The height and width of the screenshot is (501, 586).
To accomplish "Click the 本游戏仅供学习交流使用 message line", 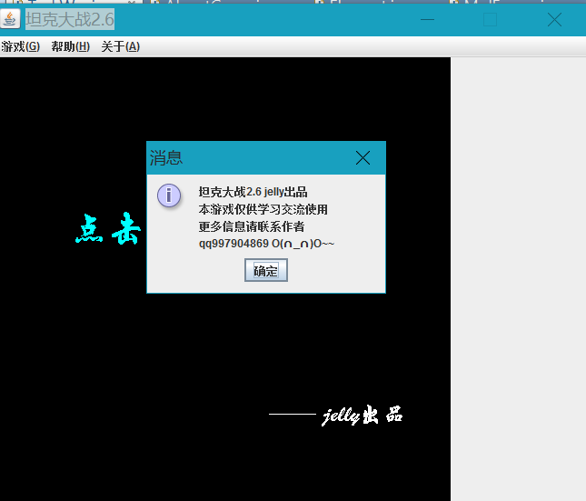I will [x=263, y=209].
